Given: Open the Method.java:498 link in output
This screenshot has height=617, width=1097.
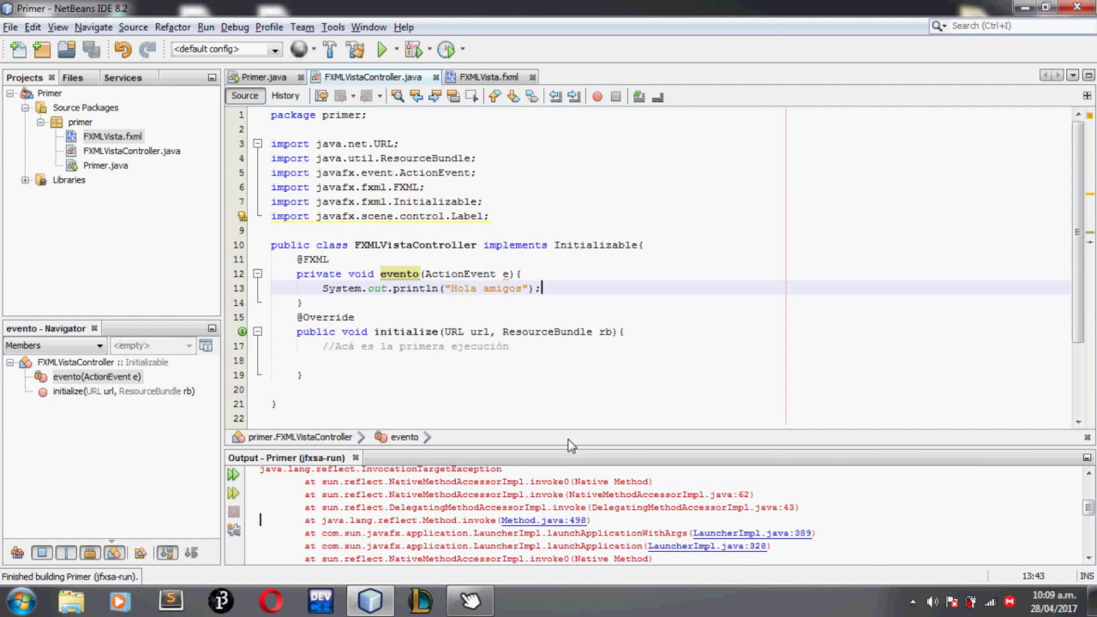Looking at the screenshot, I should (544, 520).
